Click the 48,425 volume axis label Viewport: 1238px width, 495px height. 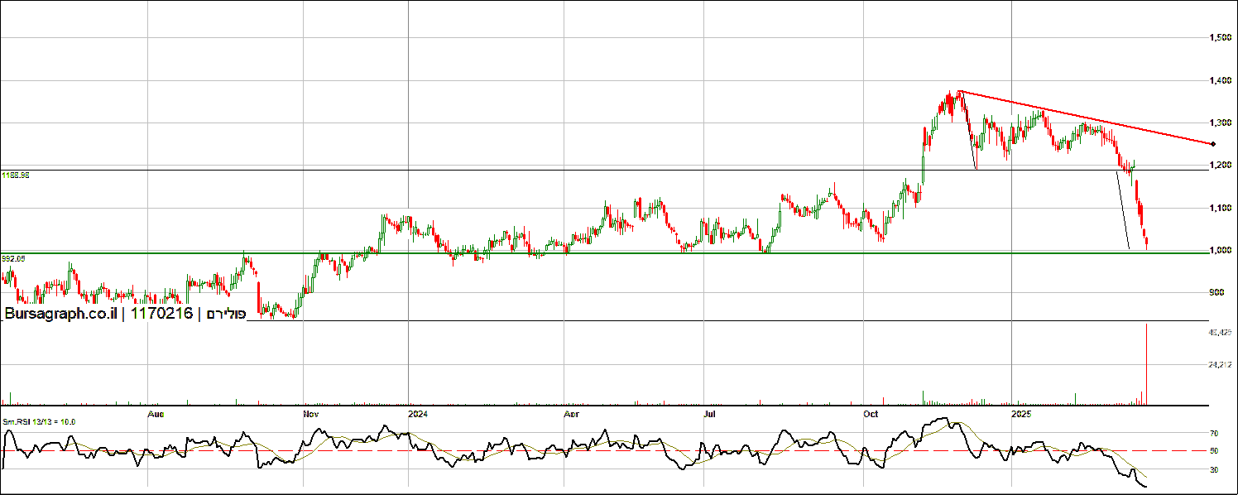(1221, 332)
